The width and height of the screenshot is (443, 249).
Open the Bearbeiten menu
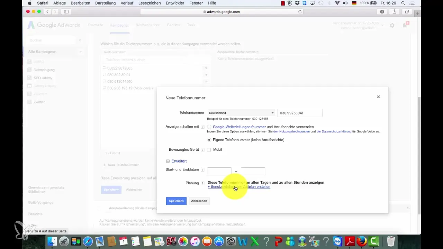(80, 3)
